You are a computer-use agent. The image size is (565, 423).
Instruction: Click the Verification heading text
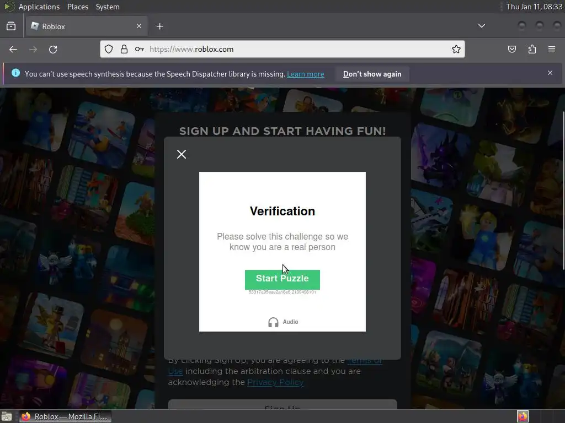282,211
